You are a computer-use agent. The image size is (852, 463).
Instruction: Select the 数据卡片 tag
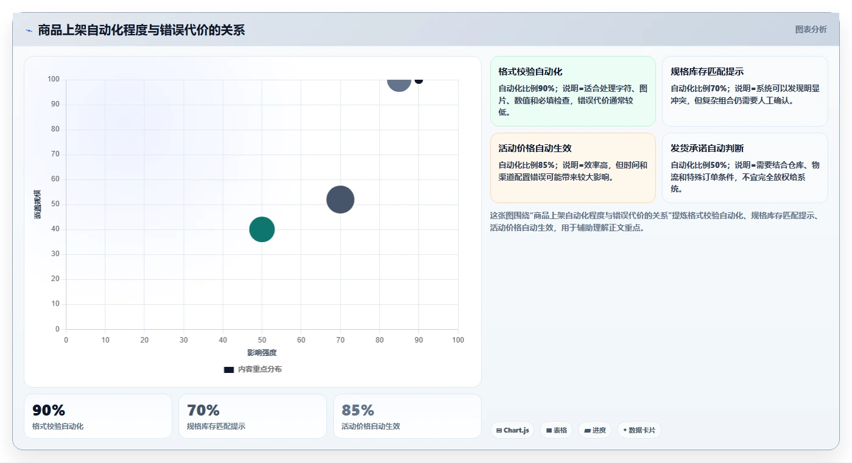(x=639, y=430)
